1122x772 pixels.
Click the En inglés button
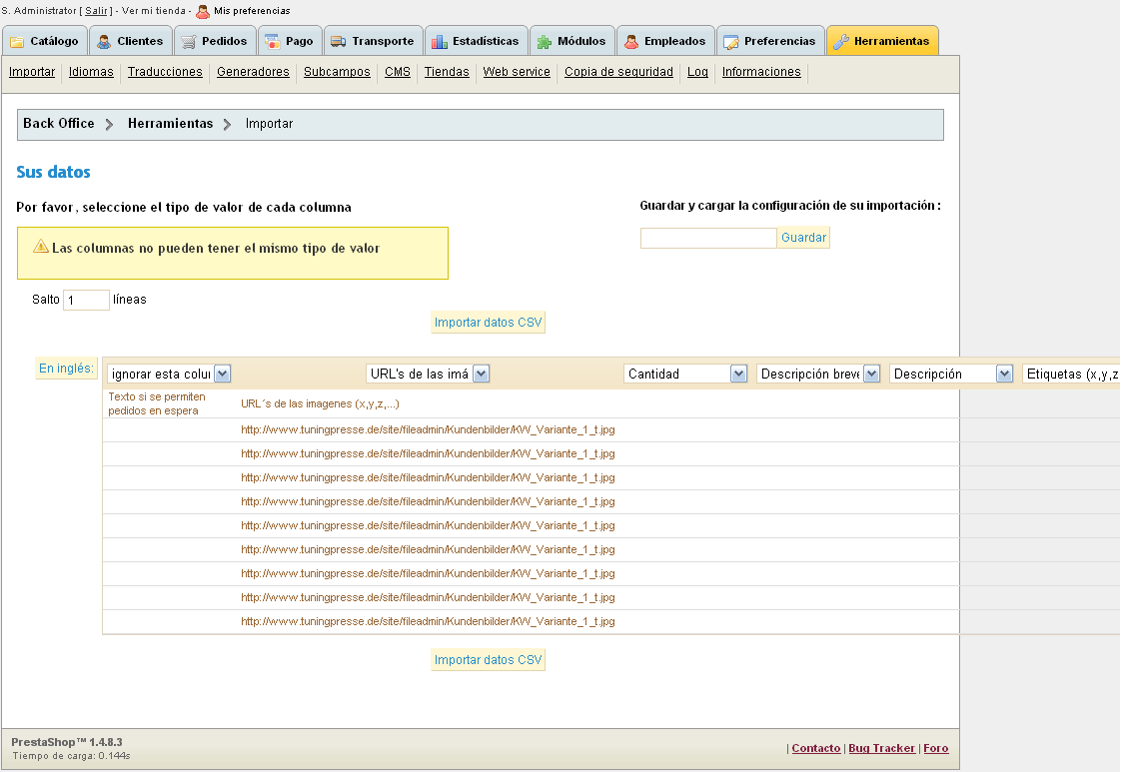pos(66,369)
